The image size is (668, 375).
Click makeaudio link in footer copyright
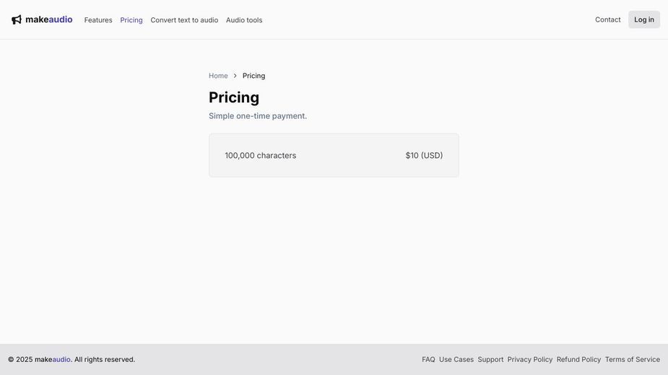[x=53, y=359]
